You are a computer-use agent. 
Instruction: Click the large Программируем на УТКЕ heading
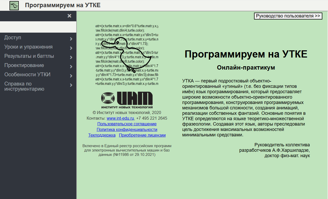pyautogui.click(x=246, y=54)
